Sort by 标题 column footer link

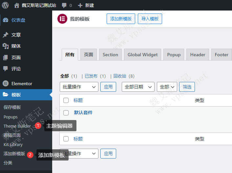pos(78,139)
